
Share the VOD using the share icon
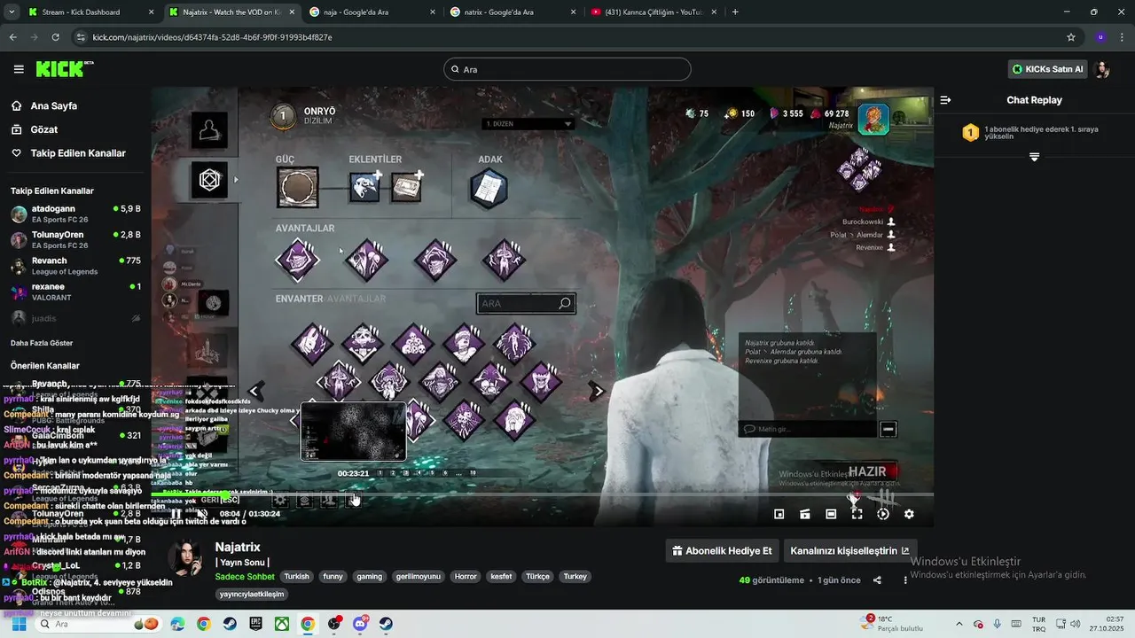coord(877,580)
